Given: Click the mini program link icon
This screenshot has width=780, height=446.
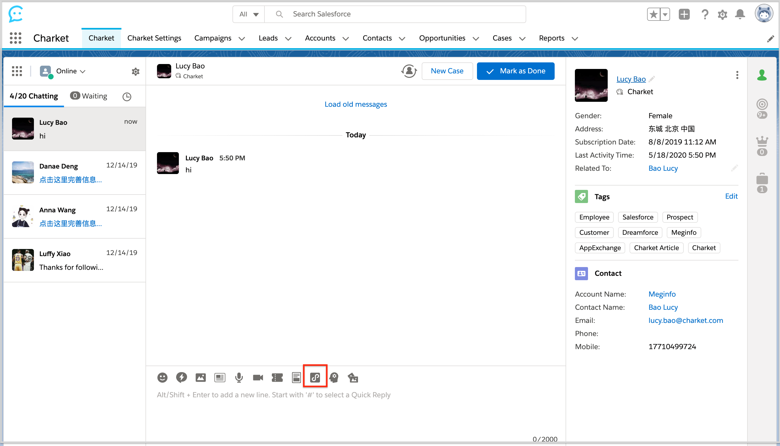Looking at the screenshot, I should point(315,377).
